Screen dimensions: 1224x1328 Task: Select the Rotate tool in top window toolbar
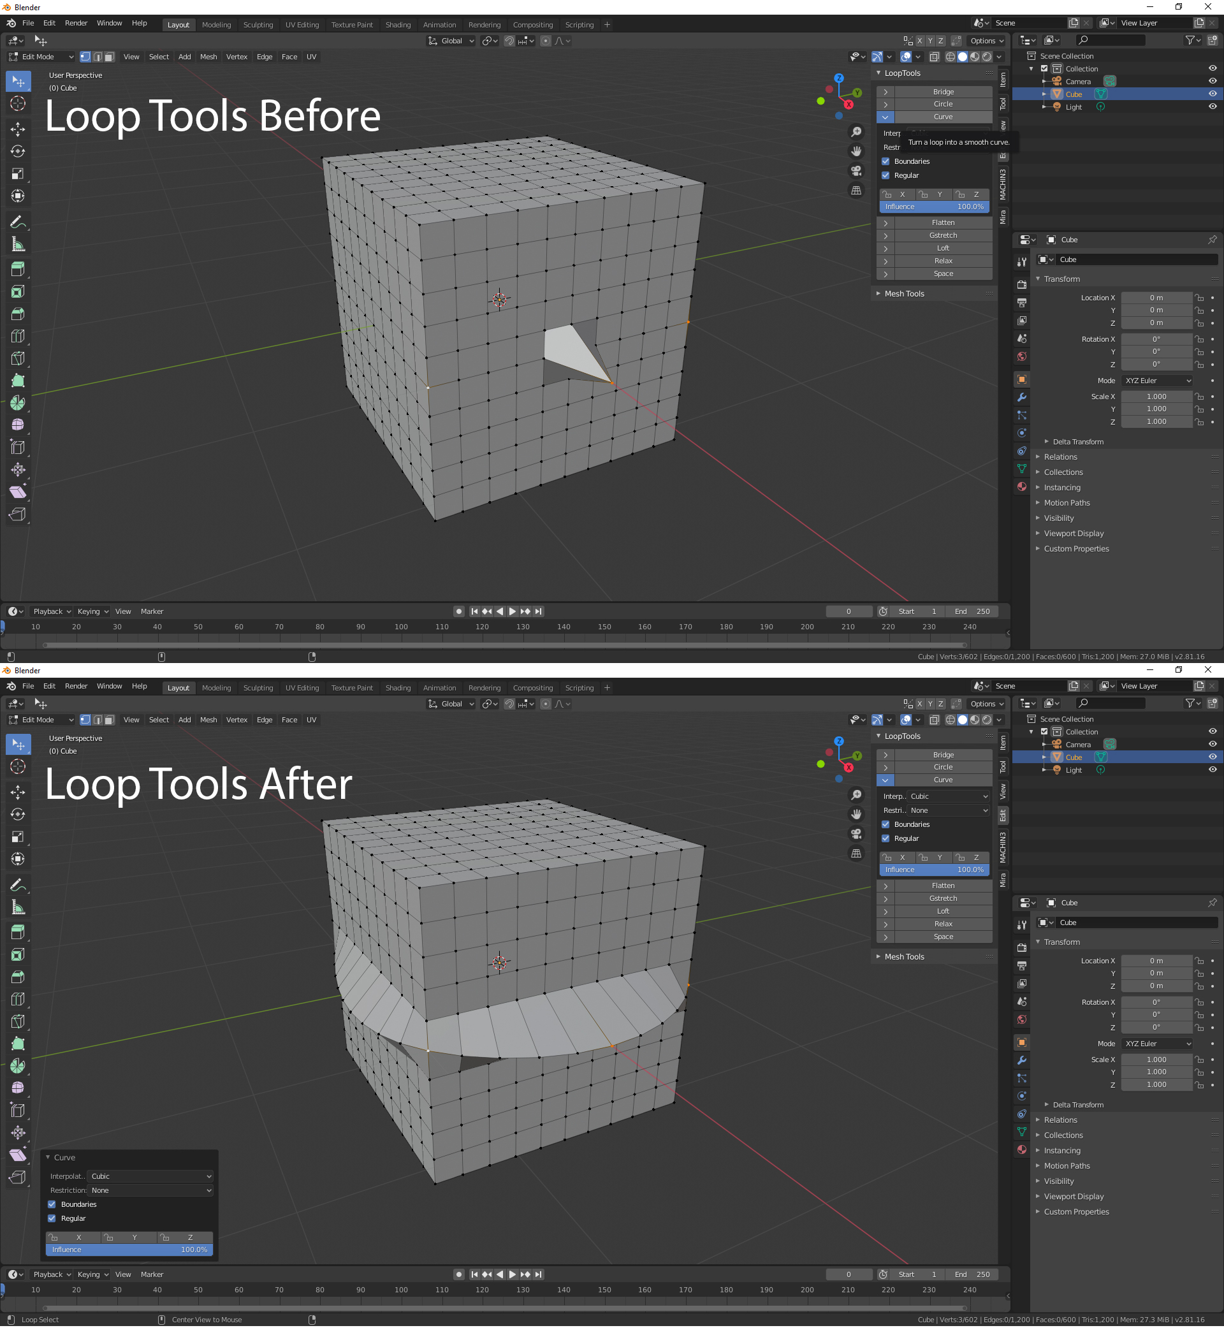pyautogui.click(x=18, y=152)
